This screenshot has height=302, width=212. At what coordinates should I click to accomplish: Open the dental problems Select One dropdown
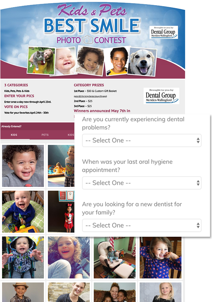click(142, 141)
